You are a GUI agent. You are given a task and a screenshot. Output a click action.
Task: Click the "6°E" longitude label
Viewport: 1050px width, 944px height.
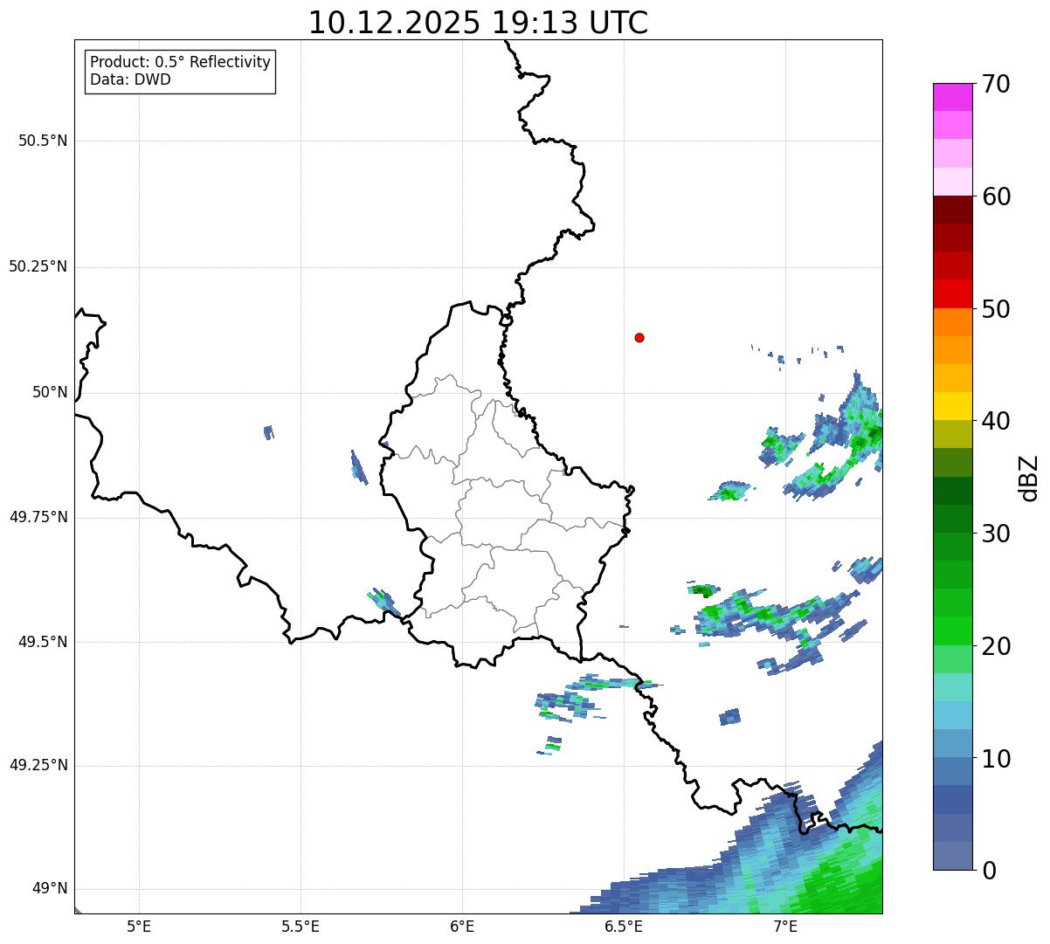point(462,926)
